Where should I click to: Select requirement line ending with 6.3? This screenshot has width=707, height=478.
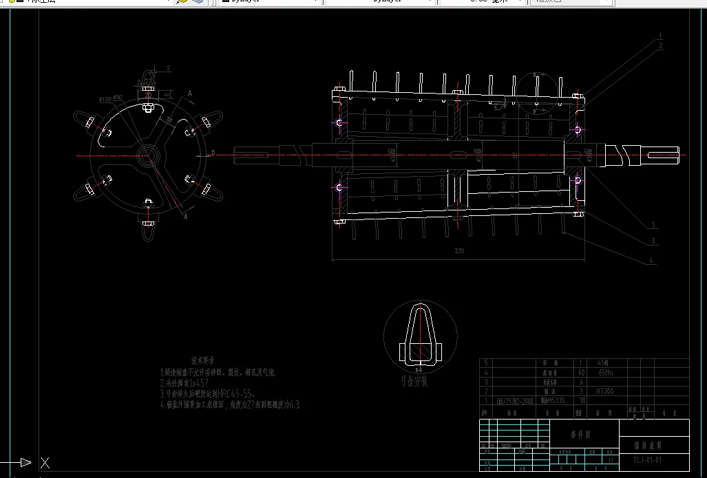[230, 404]
